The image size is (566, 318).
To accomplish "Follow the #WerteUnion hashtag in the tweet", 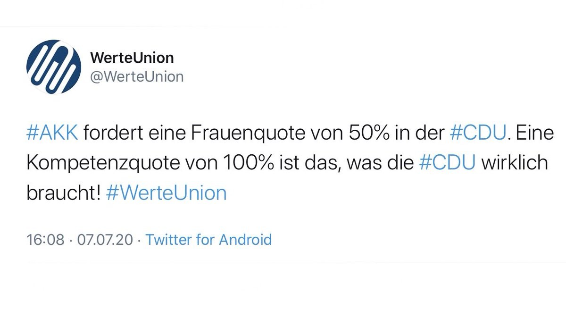I will click(166, 193).
